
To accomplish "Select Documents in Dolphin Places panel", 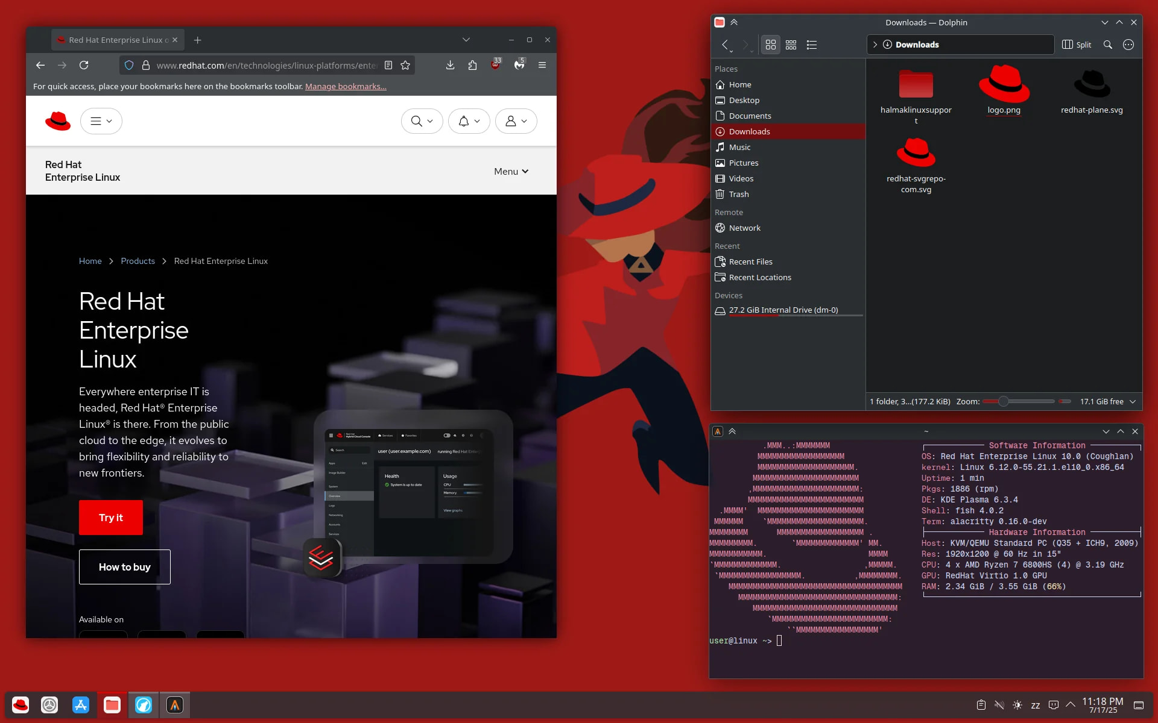I will click(x=750, y=116).
